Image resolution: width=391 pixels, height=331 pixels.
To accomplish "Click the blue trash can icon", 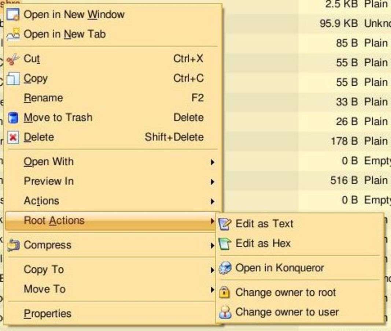I will 13,118.
